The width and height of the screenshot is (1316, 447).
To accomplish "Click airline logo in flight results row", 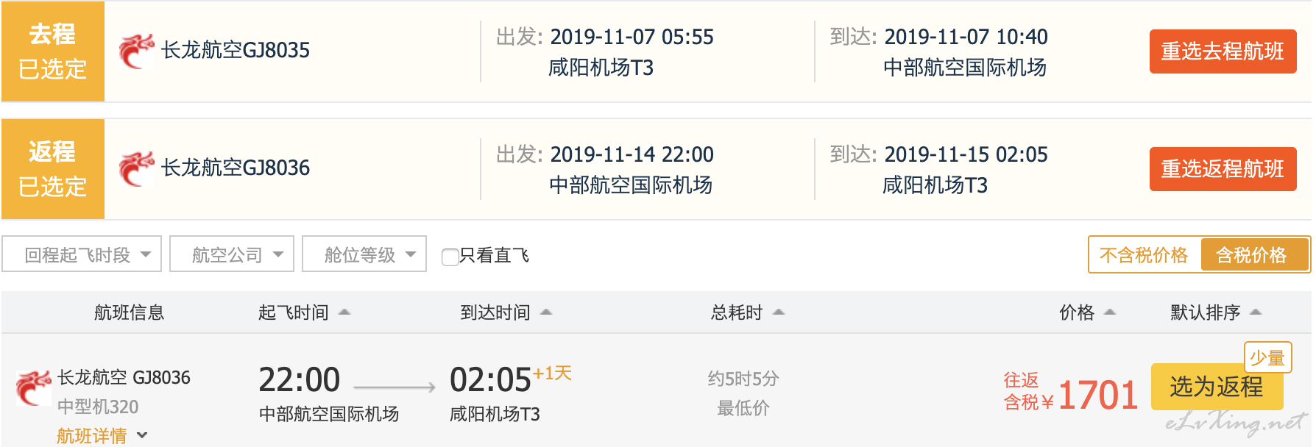I will pyautogui.click(x=33, y=387).
